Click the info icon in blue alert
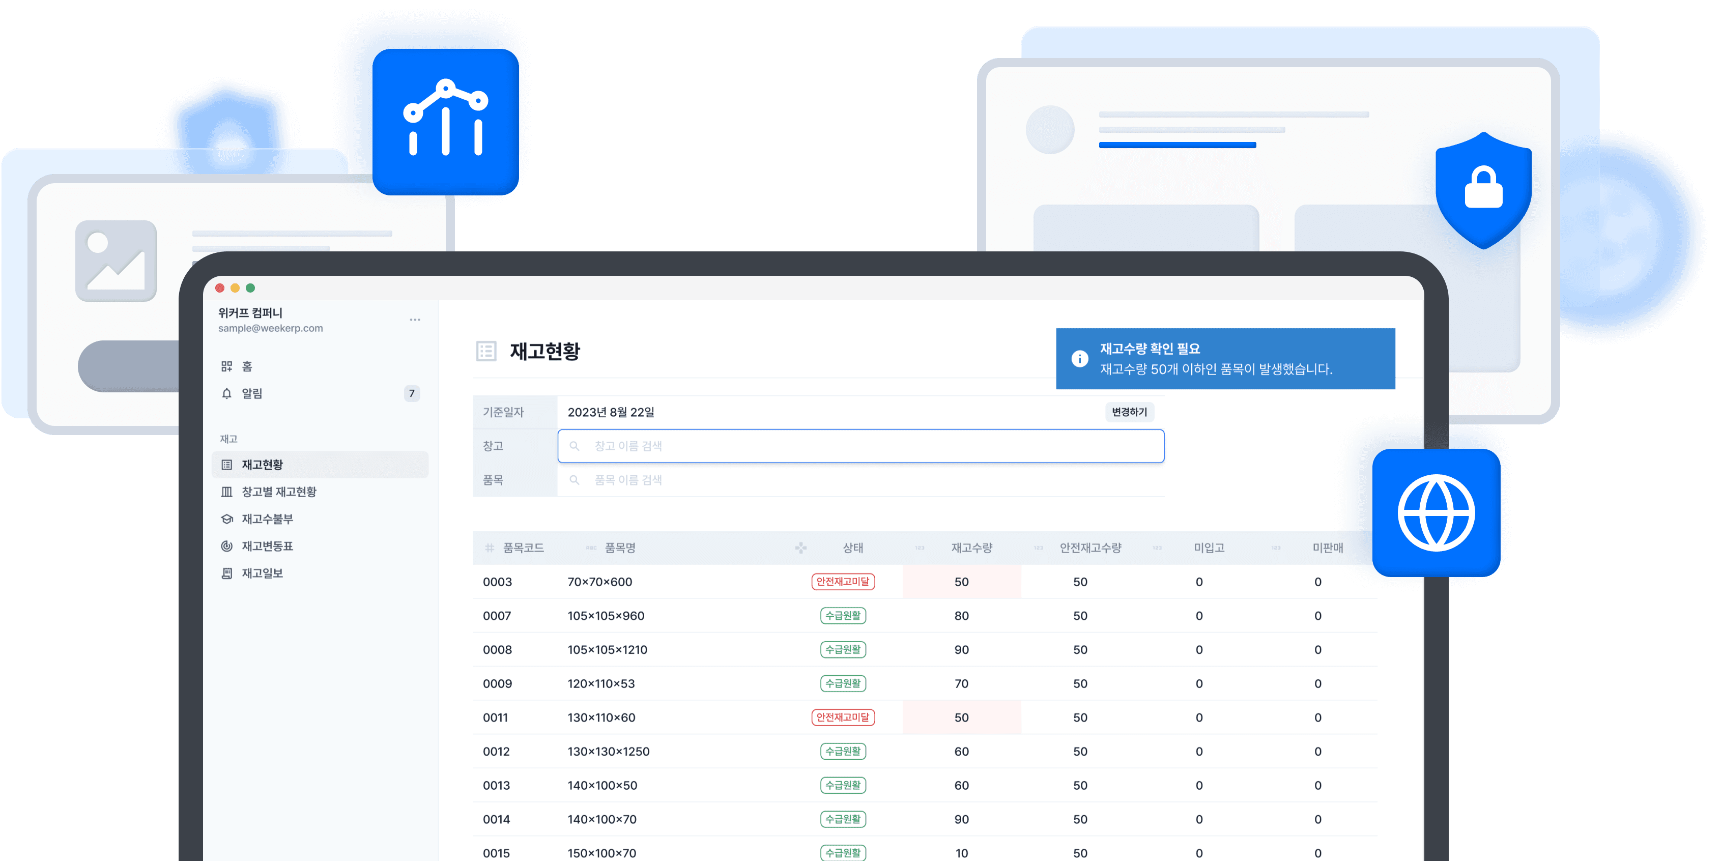The height and width of the screenshot is (861, 1722). click(x=1080, y=359)
